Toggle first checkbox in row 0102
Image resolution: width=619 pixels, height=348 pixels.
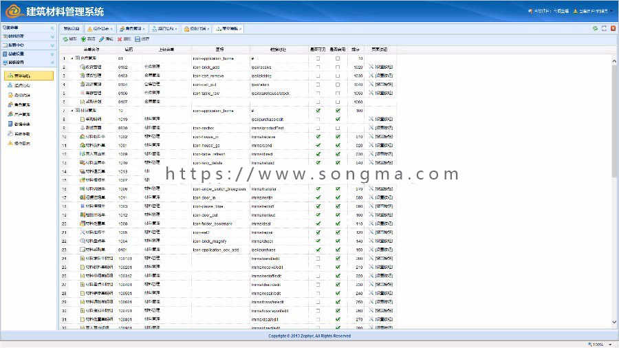pos(318,67)
